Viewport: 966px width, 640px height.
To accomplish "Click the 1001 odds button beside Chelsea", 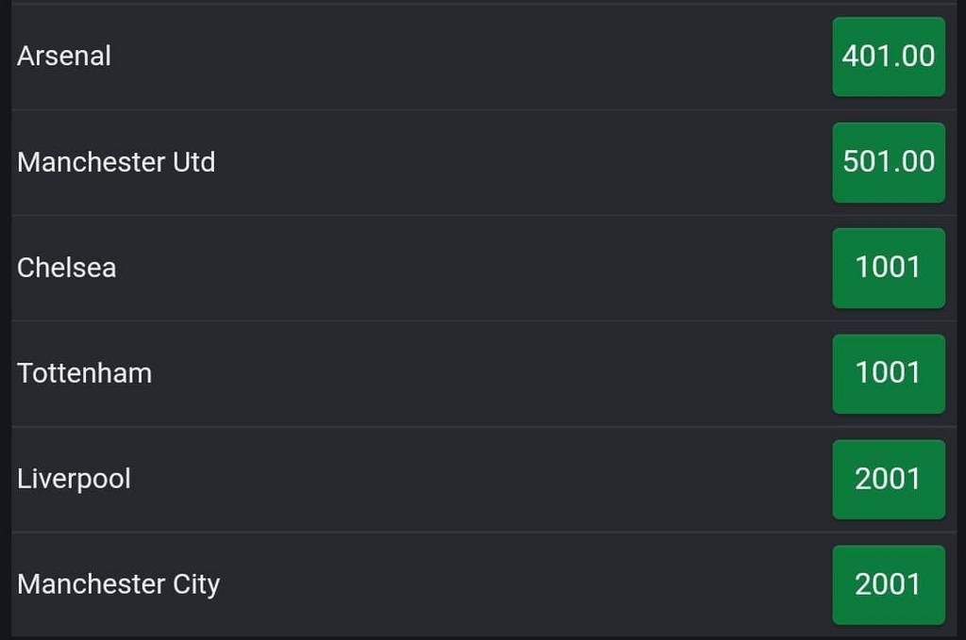I will click(888, 268).
